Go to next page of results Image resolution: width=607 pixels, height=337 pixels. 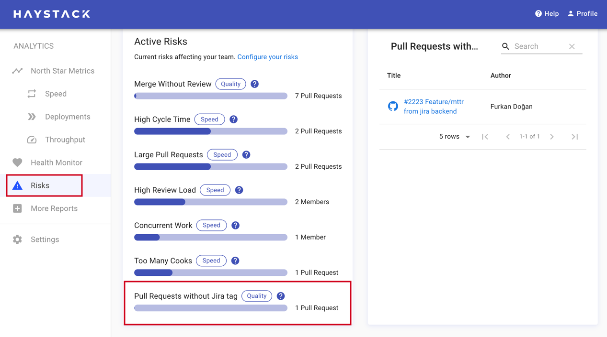coord(552,137)
